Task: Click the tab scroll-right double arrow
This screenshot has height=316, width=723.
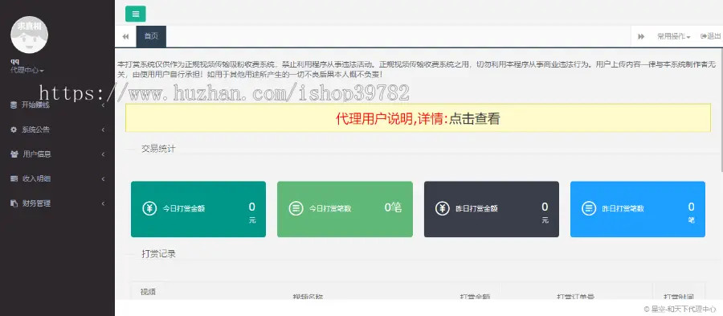Action: click(x=641, y=36)
